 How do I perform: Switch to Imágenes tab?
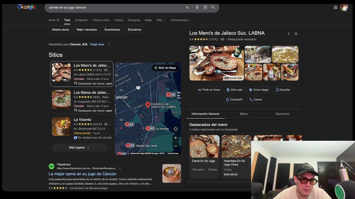point(81,20)
